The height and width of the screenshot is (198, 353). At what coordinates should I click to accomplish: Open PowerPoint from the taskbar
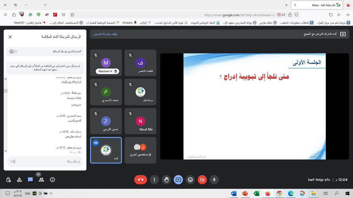[245, 193]
